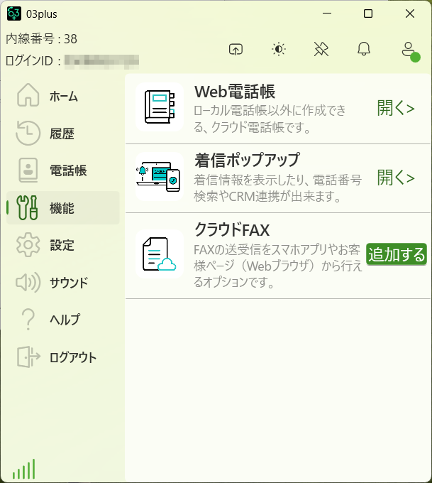This screenshot has height=483, width=432.
Task: Click the 着信ポップアップ devices icon
Action: [x=159, y=177]
